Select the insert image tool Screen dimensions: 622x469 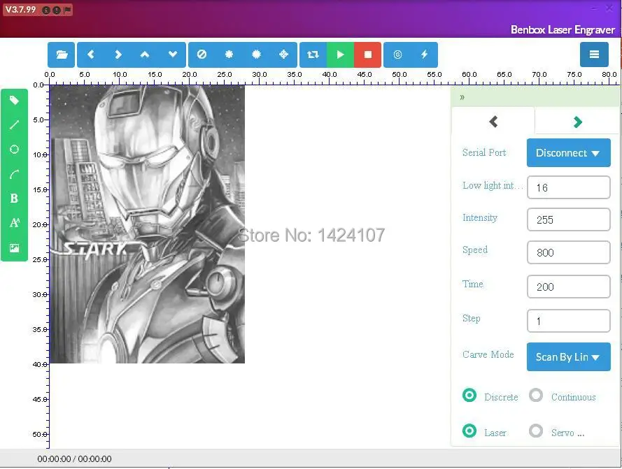14,248
